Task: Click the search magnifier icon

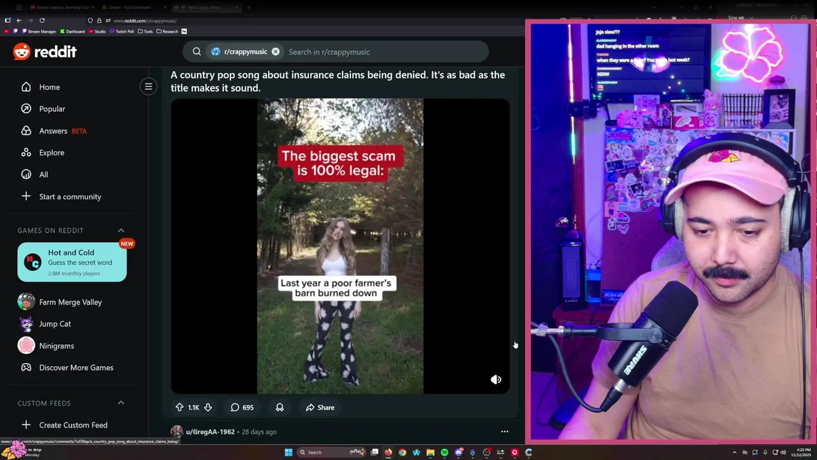Action: (197, 52)
